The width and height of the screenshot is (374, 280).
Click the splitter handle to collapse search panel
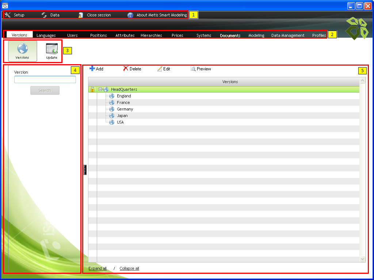(x=85, y=170)
